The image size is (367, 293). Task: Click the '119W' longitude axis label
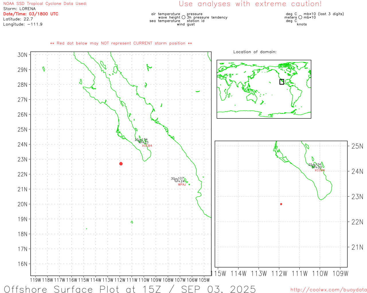[x=36, y=280]
